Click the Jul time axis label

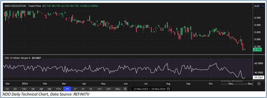[146, 84]
